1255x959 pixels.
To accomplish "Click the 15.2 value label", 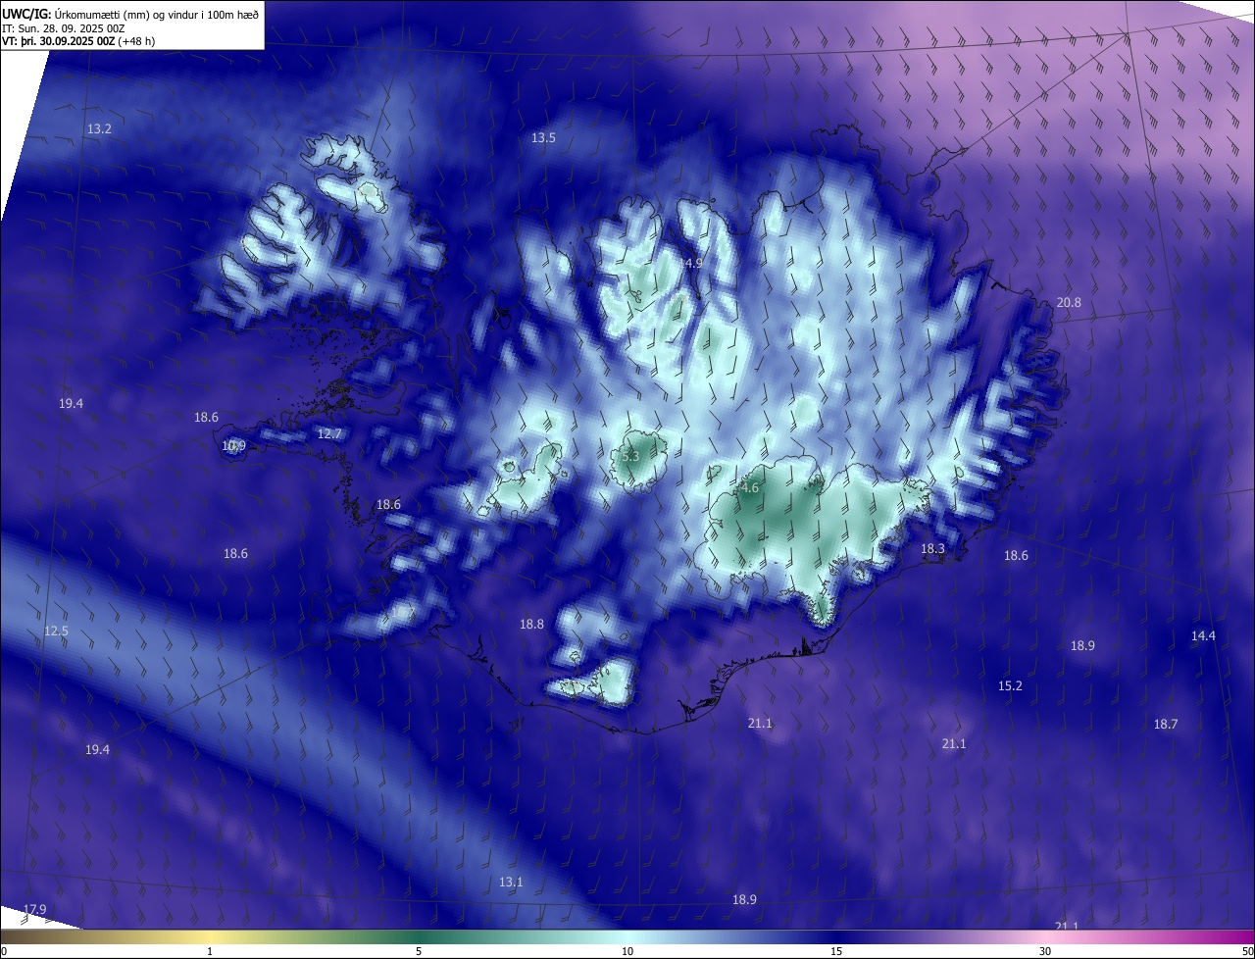I will (x=1010, y=686).
